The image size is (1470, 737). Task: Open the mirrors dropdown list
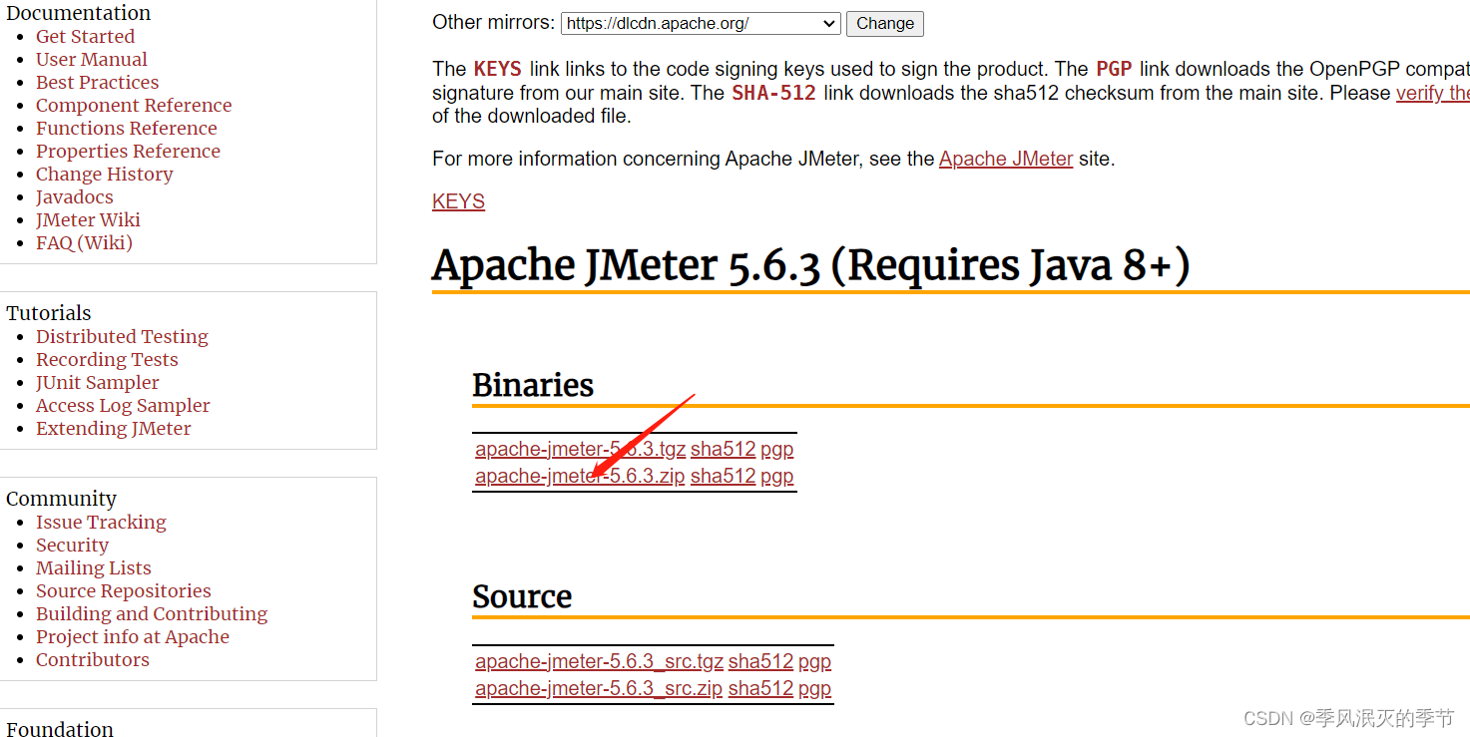(x=700, y=24)
